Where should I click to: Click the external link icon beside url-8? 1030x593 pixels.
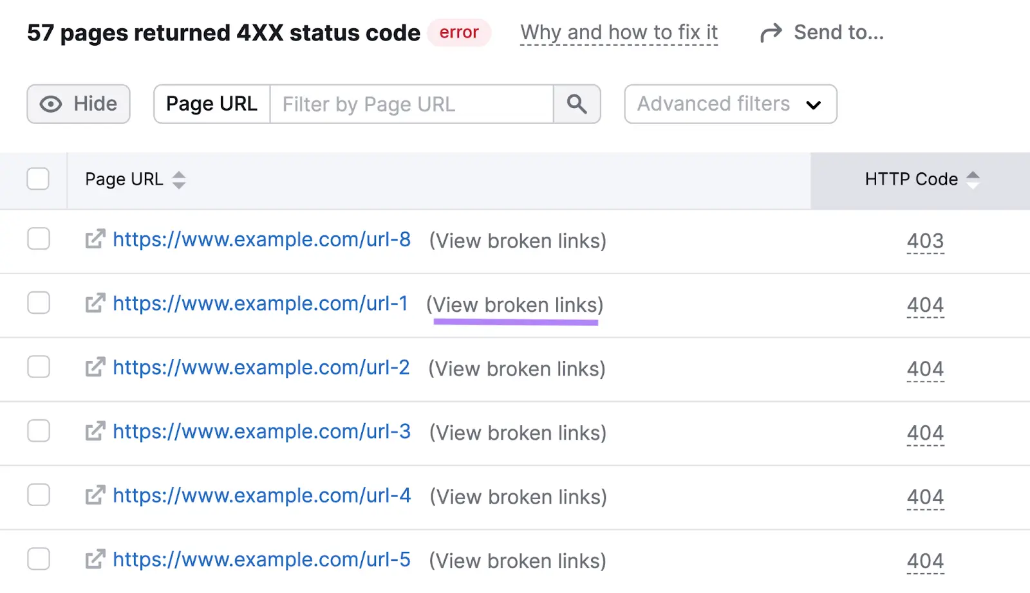coord(94,239)
